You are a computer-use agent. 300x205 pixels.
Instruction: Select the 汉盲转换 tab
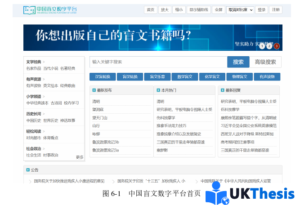[x=103, y=77]
